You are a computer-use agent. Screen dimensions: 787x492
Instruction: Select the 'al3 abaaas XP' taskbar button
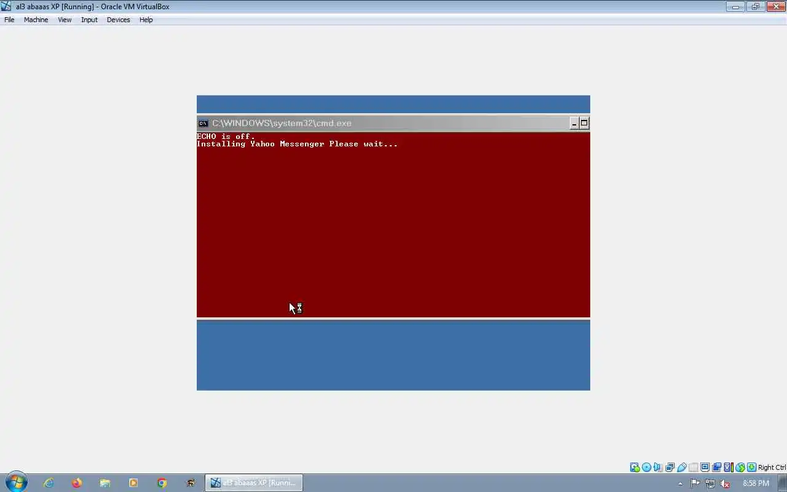254,483
